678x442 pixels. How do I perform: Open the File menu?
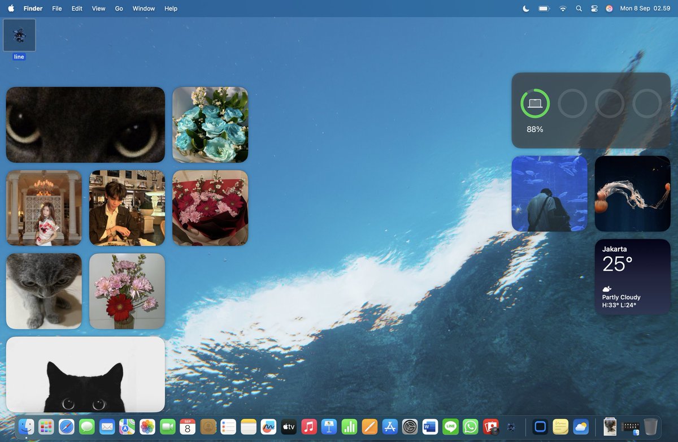tap(57, 8)
